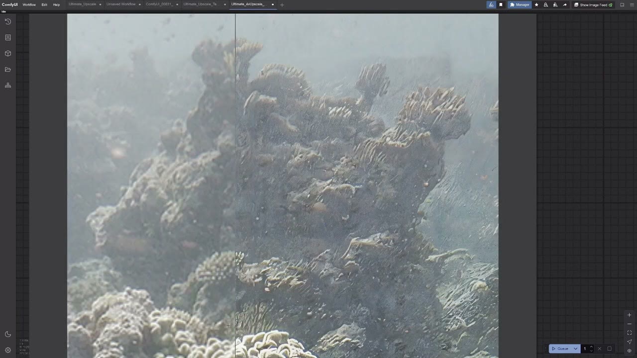Open the Manager button

click(x=520, y=4)
